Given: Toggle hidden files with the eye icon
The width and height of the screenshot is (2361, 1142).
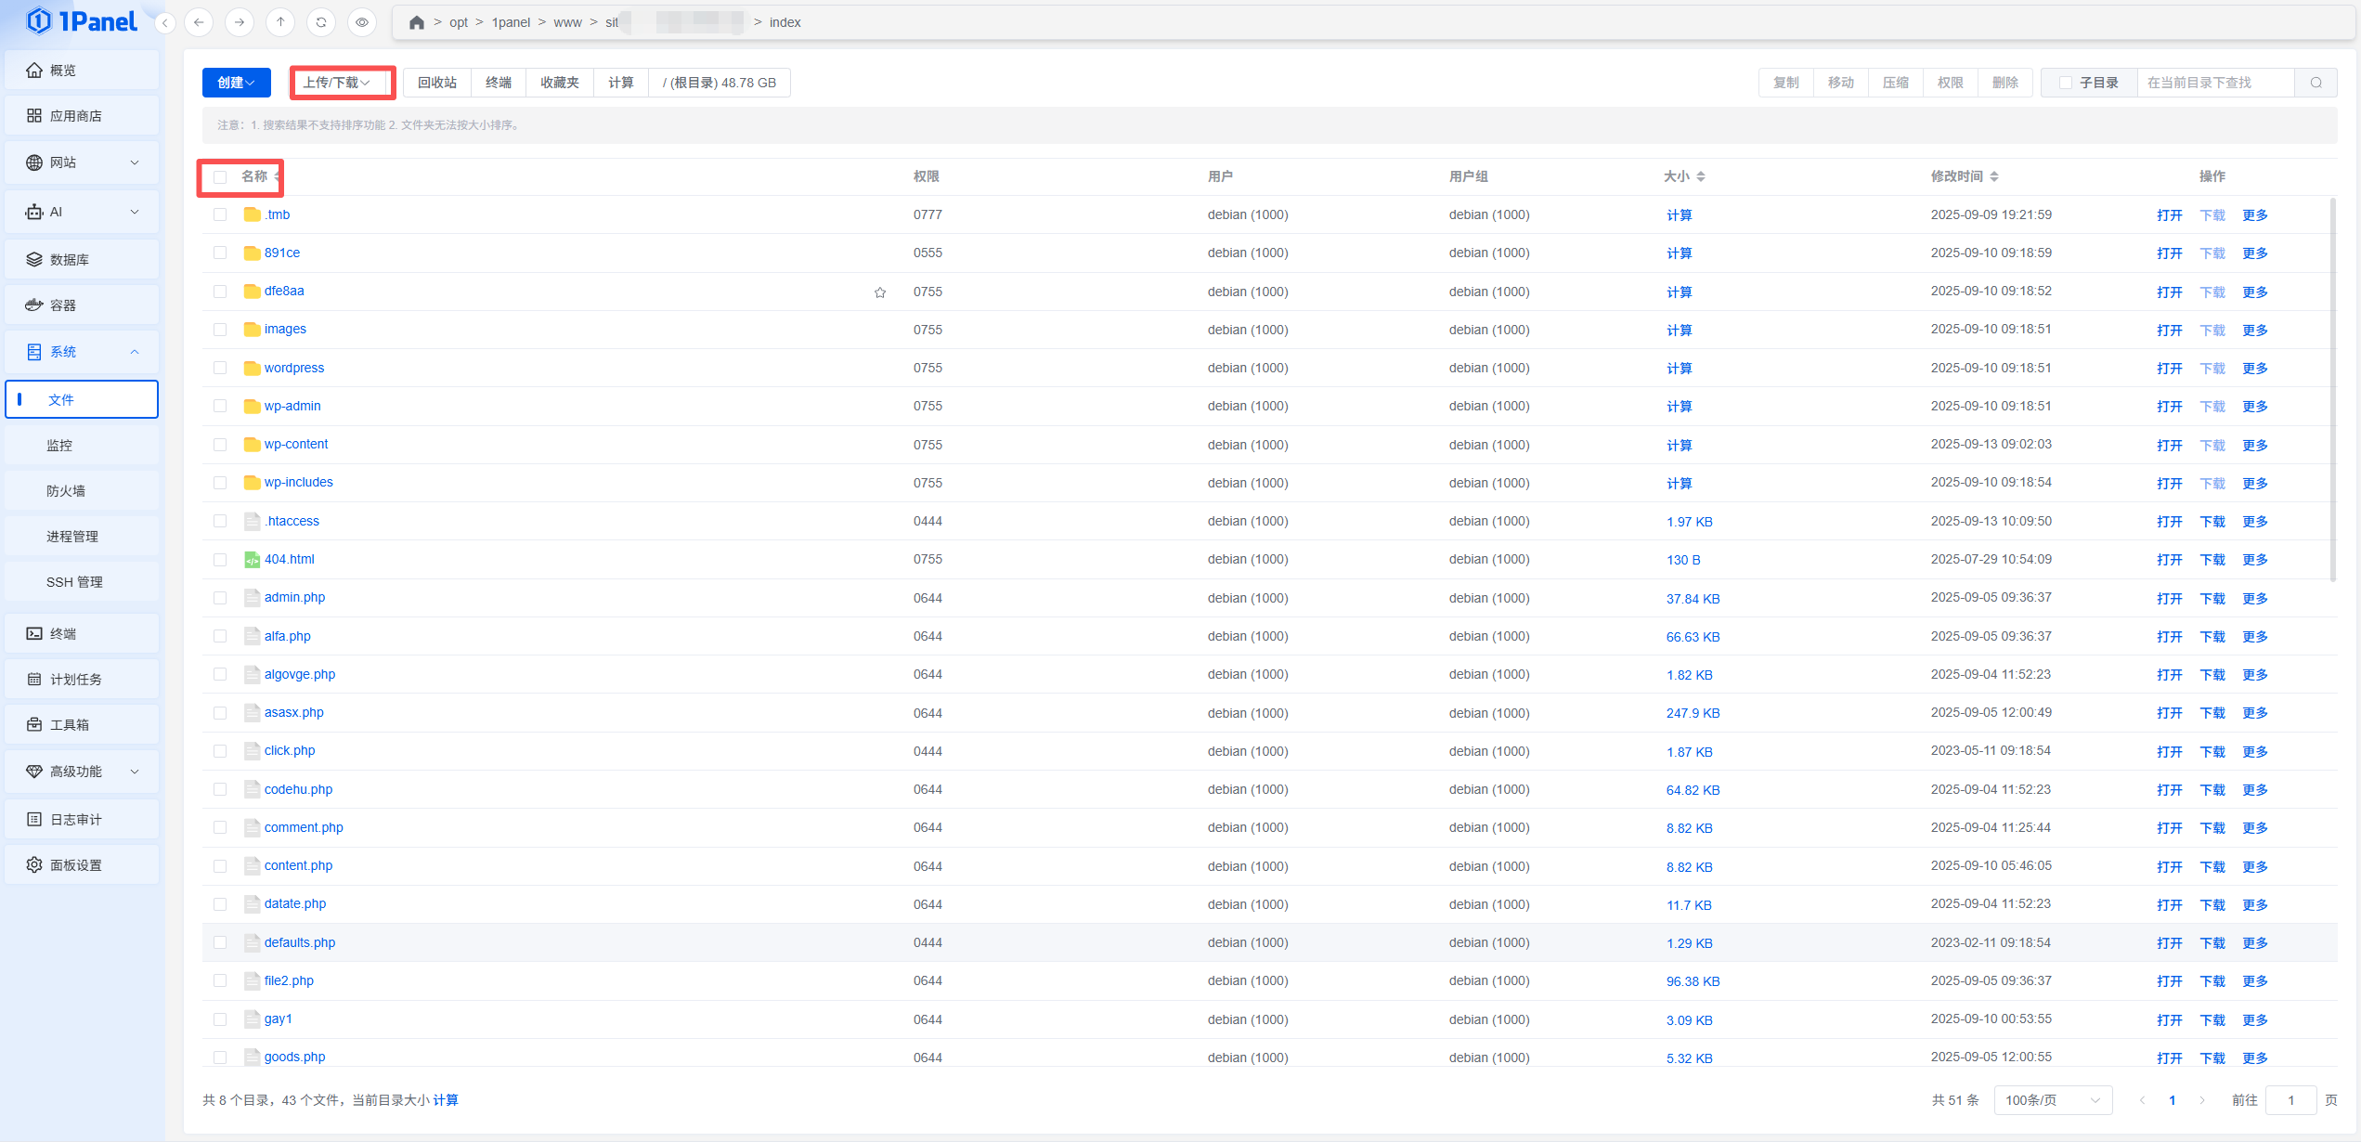Looking at the screenshot, I should pos(362,22).
